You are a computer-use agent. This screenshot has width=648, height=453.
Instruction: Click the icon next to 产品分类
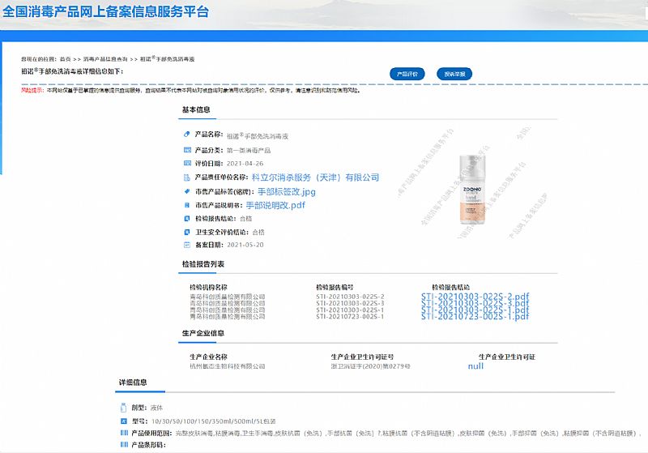point(187,150)
